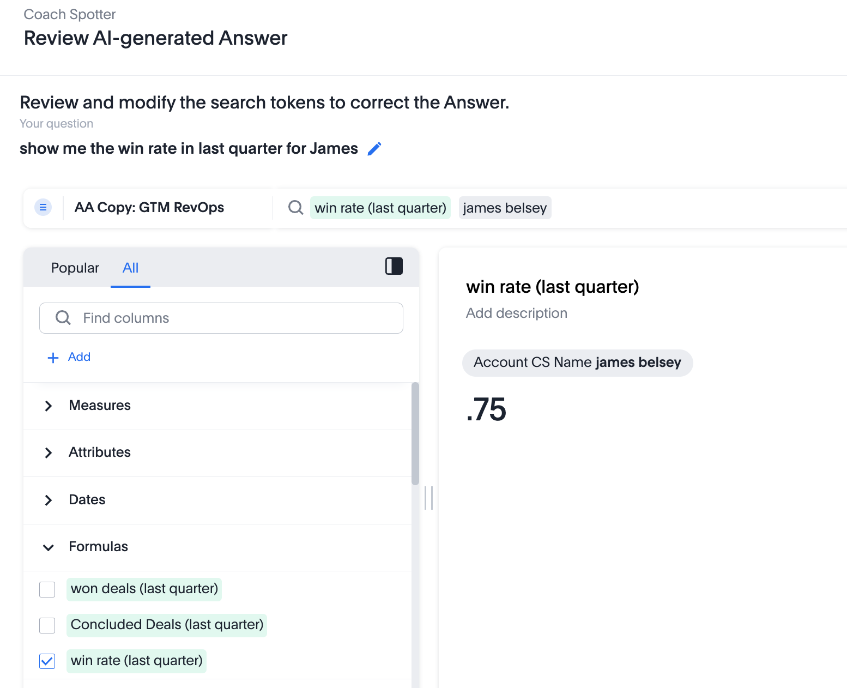
Task: Open the data source menu beside AA Copy: GTM RevOps
Action: click(x=43, y=207)
